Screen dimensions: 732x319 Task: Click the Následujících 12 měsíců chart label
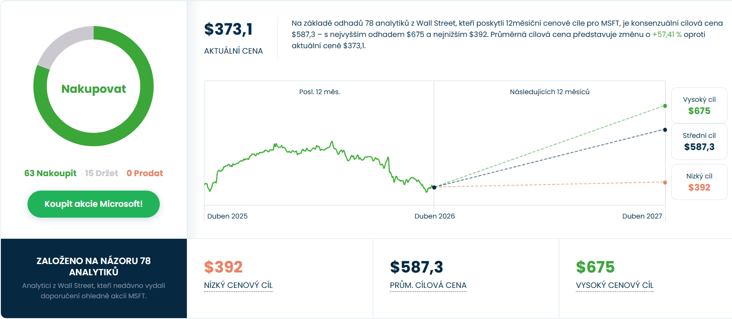click(x=549, y=92)
